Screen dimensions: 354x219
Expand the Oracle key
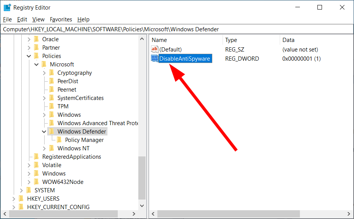pyautogui.click(x=29, y=39)
